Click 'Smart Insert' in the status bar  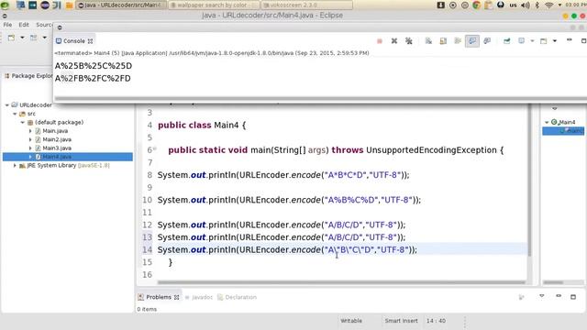(x=401, y=321)
